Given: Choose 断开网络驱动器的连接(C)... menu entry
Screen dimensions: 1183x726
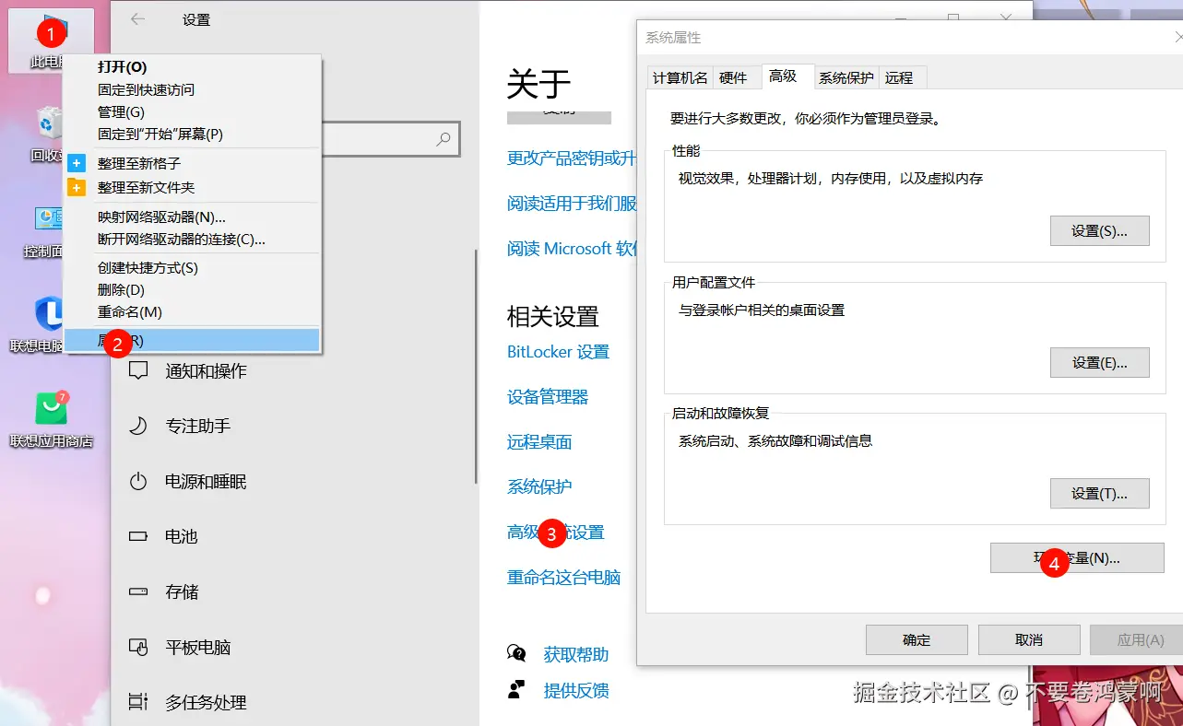Looking at the screenshot, I should click(x=192, y=240).
